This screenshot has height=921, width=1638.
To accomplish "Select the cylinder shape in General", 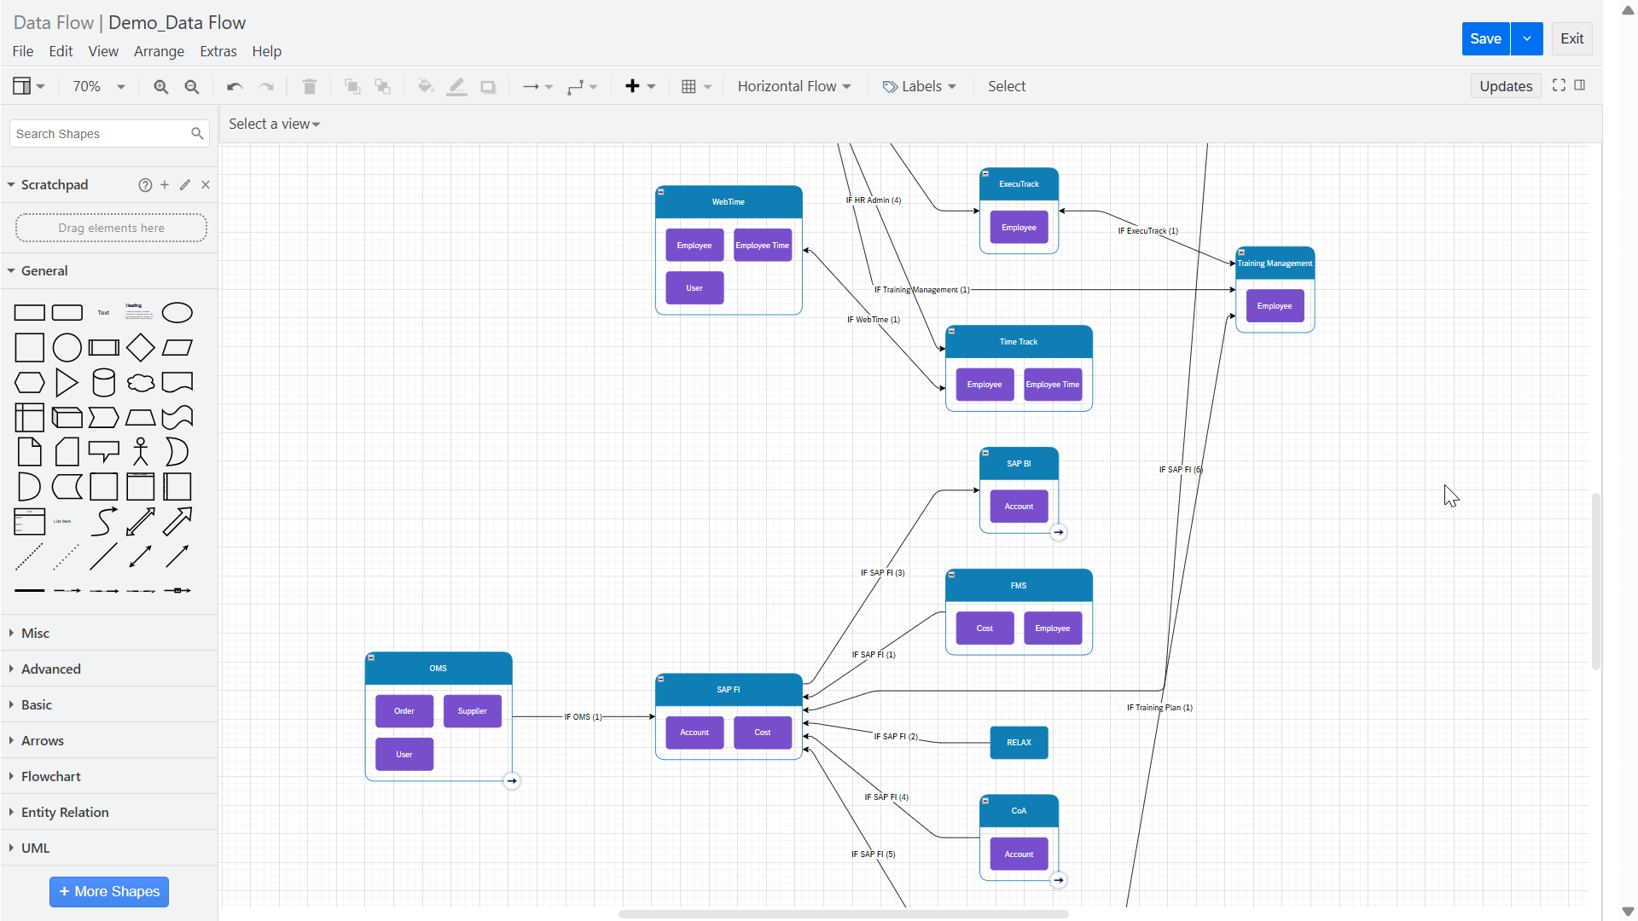I will tap(103, 383).
